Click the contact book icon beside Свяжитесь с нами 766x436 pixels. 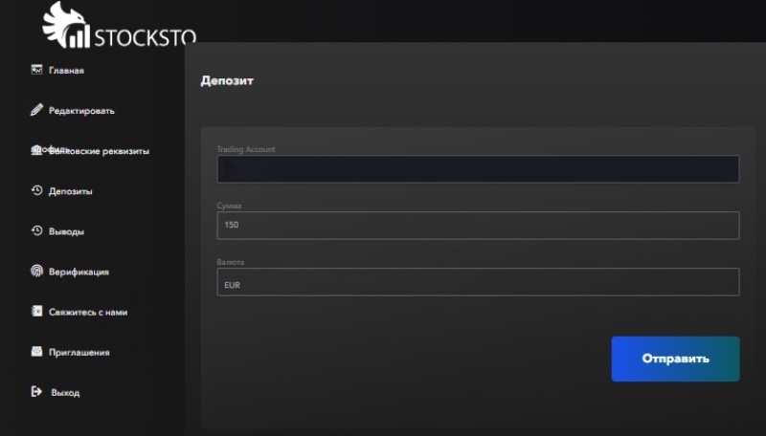[x=36, y=311]
